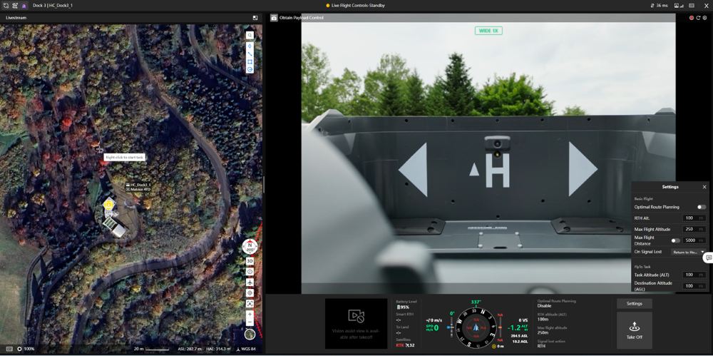Open the satellite map layer thumbnail
The image size is (713, 356).
pyautogui.click(x=250, y=335)
